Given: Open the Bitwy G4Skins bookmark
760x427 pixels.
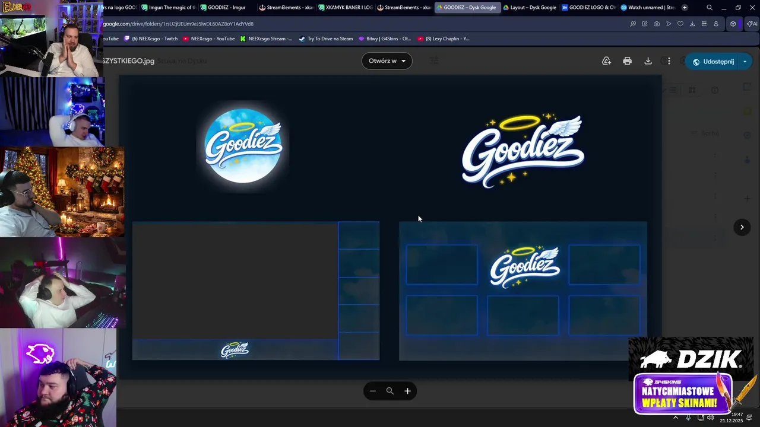Looking at the screenshot, I should [x=385, y=39].
